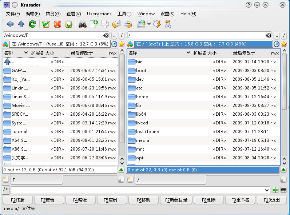This screenshot has width=290, height=215.
Task: Open the 设置(S) menu
Action: click(167, 14)
